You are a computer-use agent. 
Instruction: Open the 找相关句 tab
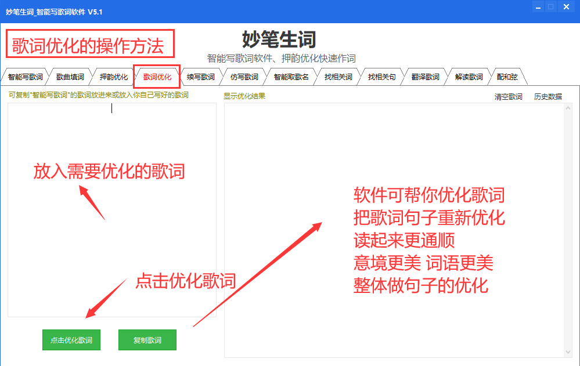coord(382,77)
